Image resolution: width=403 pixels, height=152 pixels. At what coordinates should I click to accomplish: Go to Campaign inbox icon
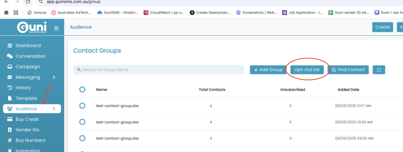(10, 67)
